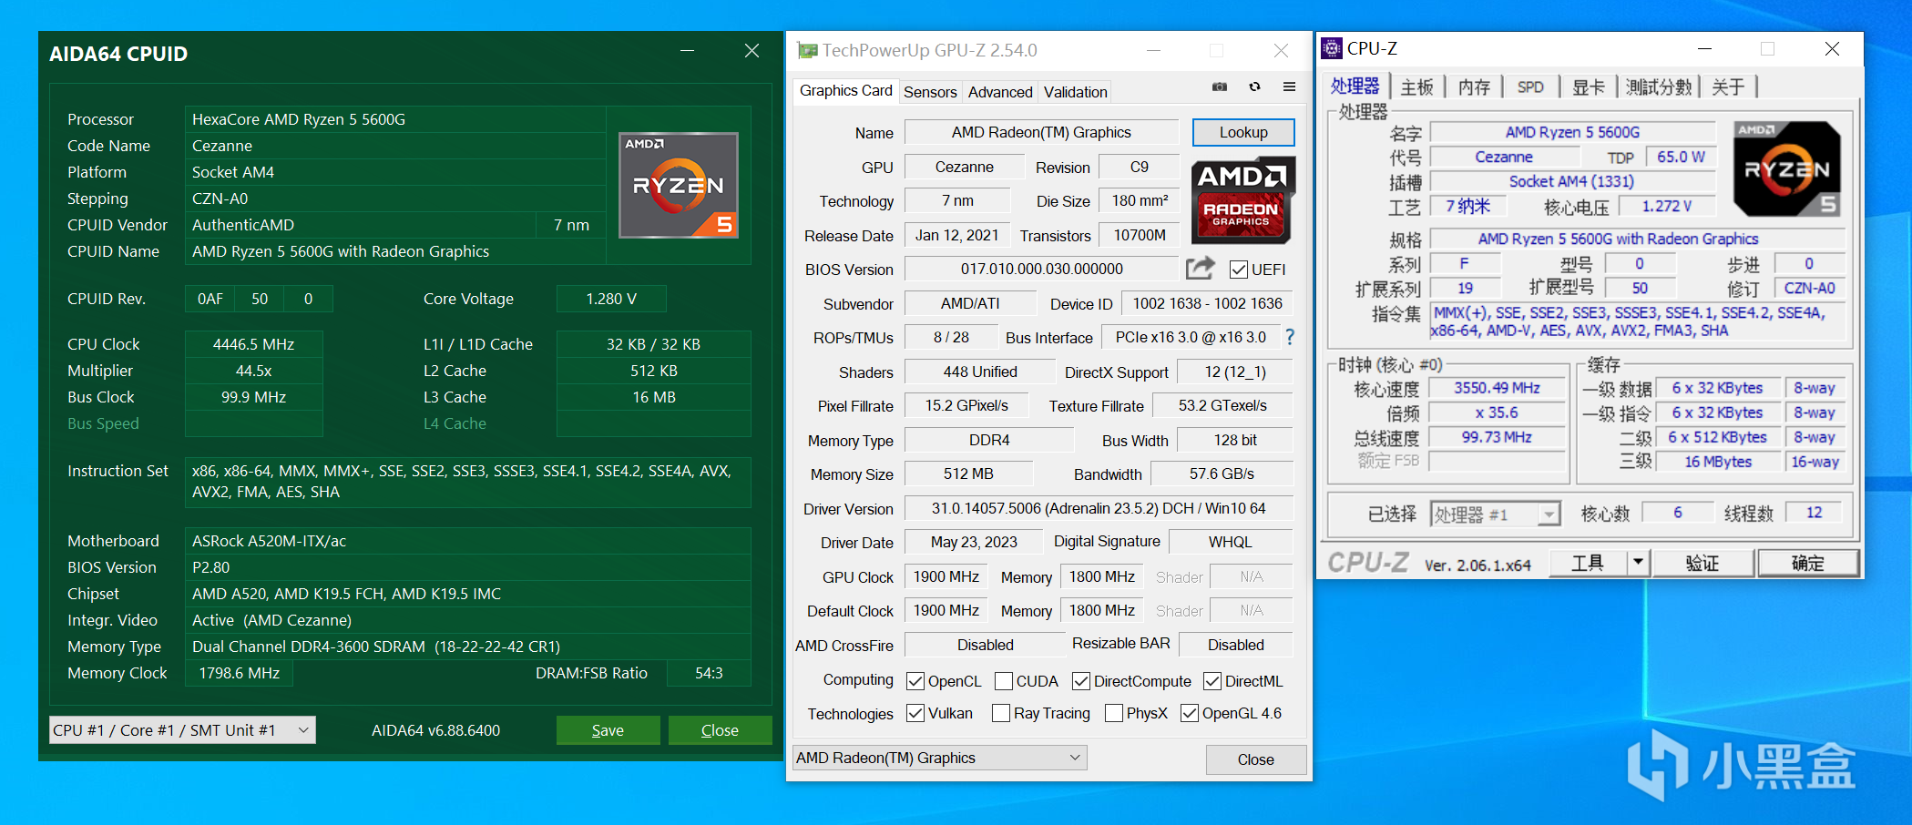
Task: Click the 确定 button in CPU-Z
Action: coord(1808,563)
